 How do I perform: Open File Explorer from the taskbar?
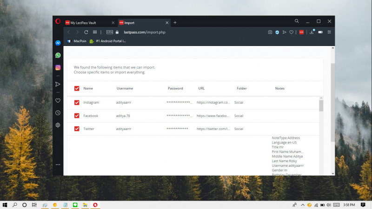tap(85, 205)
